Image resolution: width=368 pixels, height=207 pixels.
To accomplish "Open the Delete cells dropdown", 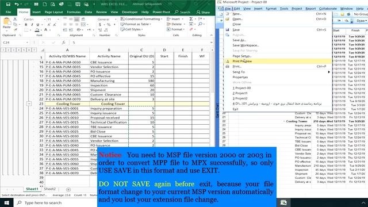I will point(175,24).
